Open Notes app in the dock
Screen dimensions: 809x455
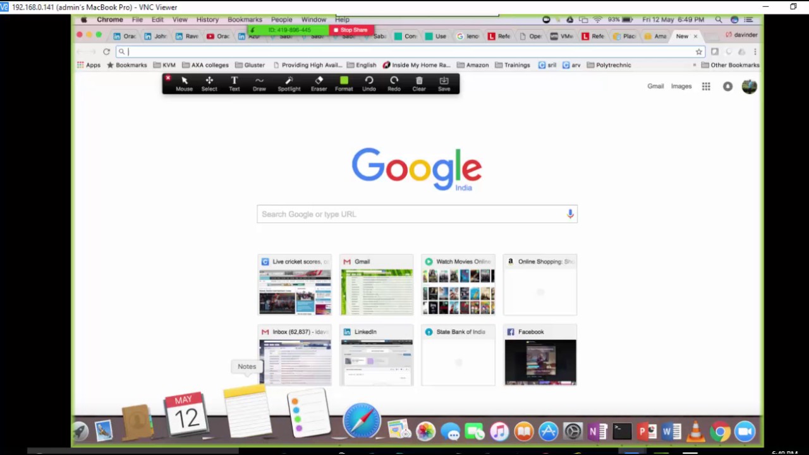click(x=247, y=411)
